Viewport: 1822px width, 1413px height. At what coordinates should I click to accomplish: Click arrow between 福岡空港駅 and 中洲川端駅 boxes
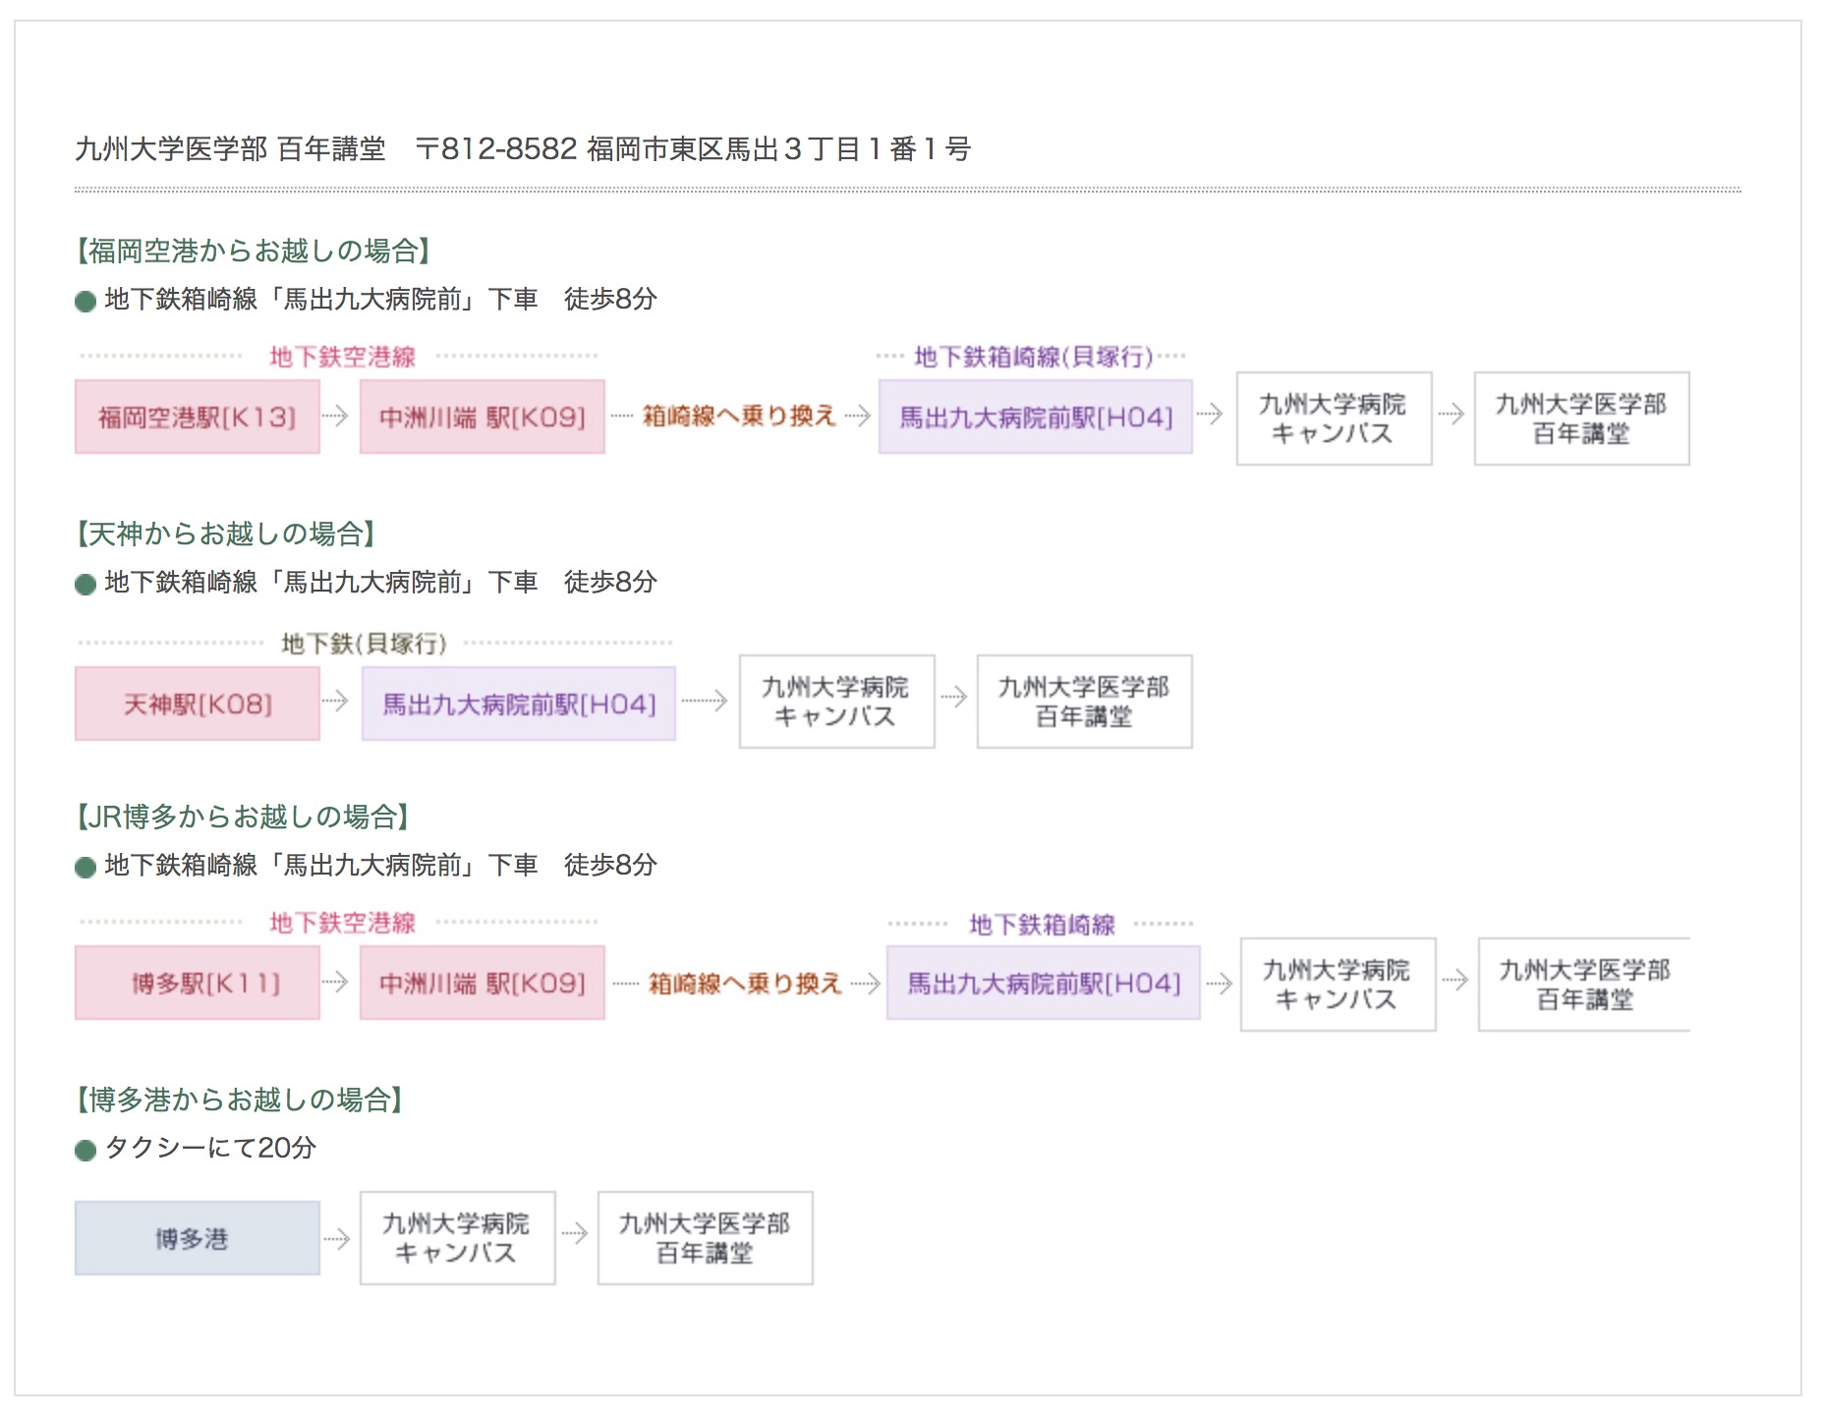pyautogui.click(x=335, y=416)
